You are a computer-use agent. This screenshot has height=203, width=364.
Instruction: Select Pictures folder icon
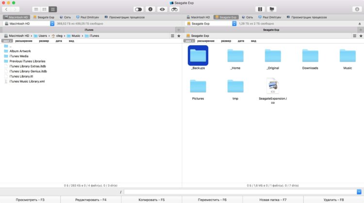[x=198, y=86]
